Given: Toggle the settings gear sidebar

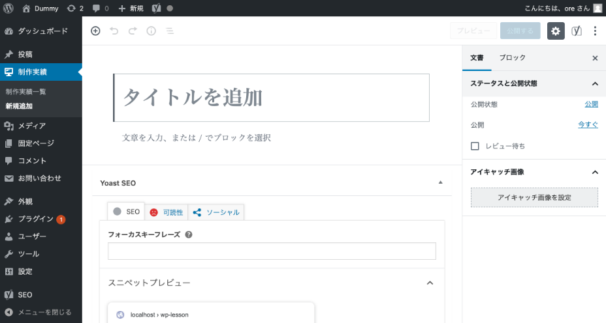Looking at the screenshot, I should [556, 31].
